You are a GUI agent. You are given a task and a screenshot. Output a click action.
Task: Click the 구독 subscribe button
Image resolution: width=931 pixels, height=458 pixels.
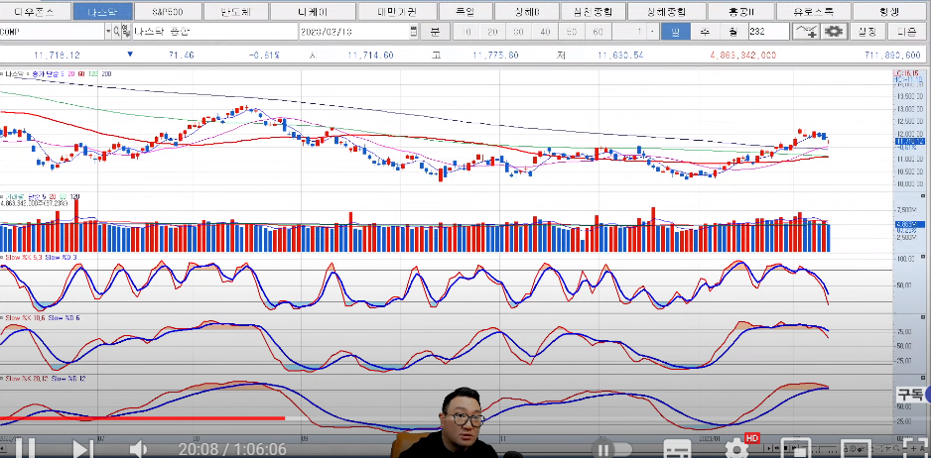coord(910,394)
